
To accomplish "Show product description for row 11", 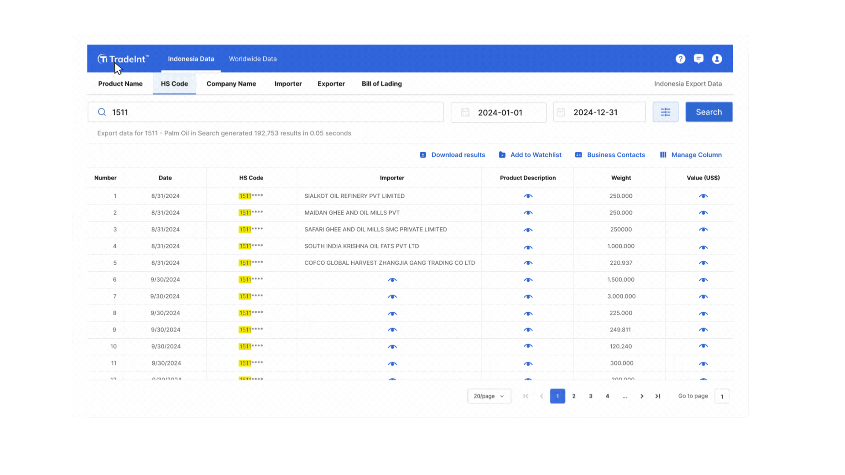I will pyautogui.click(x=528, y=364).
